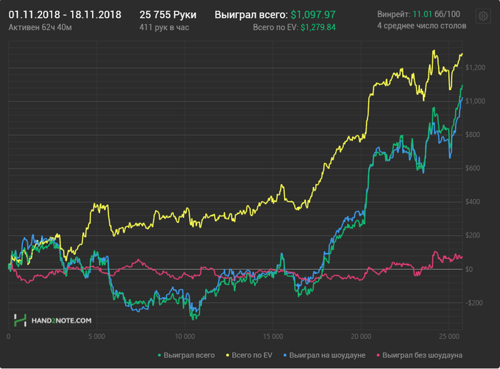
Task: Toggle the 'Всего по EV' legend series
Action: [x=249, y=355]
